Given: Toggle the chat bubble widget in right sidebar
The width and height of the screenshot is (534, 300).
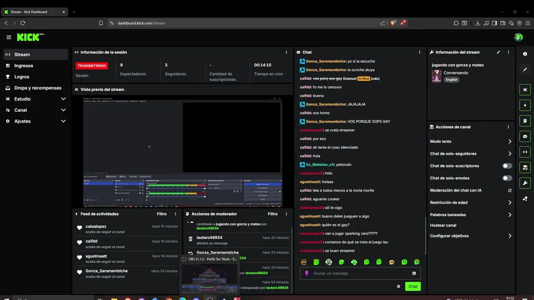Looking at the screenshot, I should [x=525, y=136].
